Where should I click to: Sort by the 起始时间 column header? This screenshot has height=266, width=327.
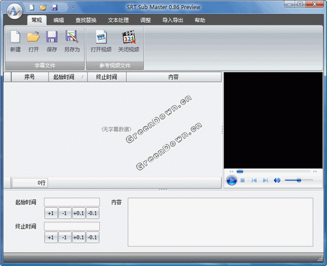(x=68, y=77)
